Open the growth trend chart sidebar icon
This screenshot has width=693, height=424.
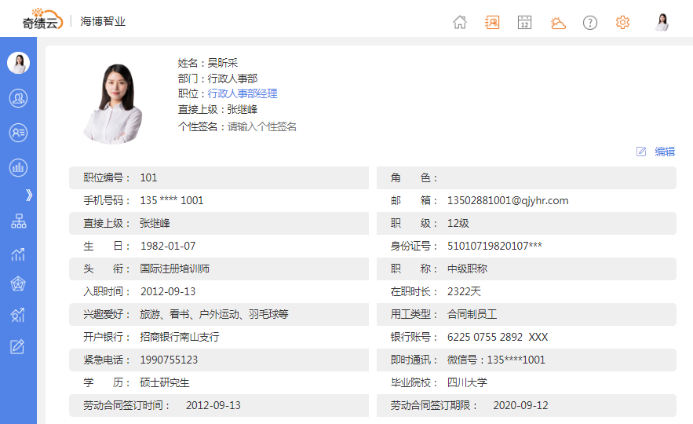click(18, 253)
